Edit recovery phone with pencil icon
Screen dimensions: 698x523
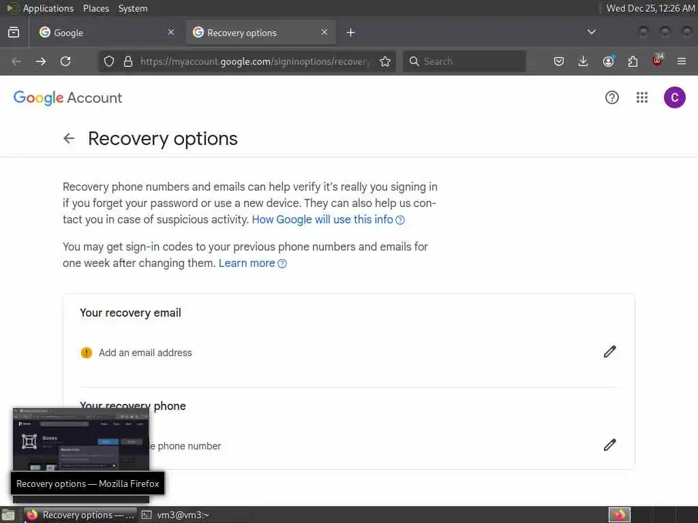(609, 445)
